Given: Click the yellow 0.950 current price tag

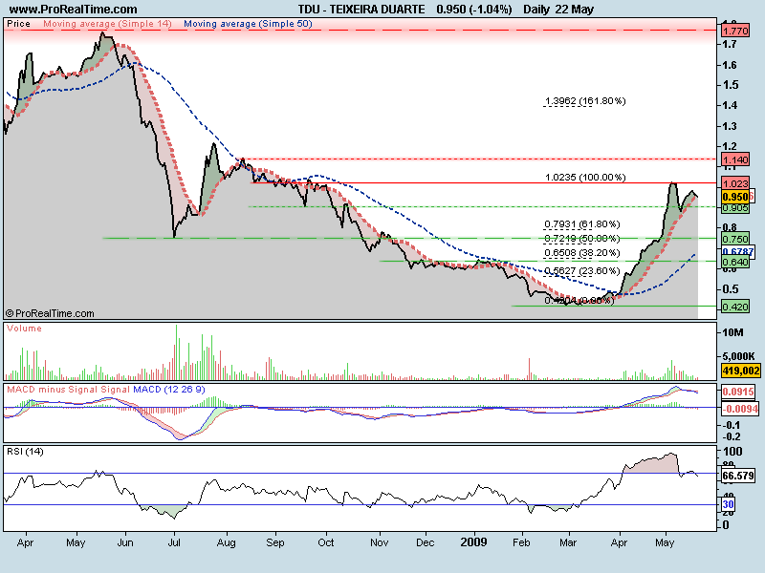Looking at the screenshot, I should [x=735, y=197].
